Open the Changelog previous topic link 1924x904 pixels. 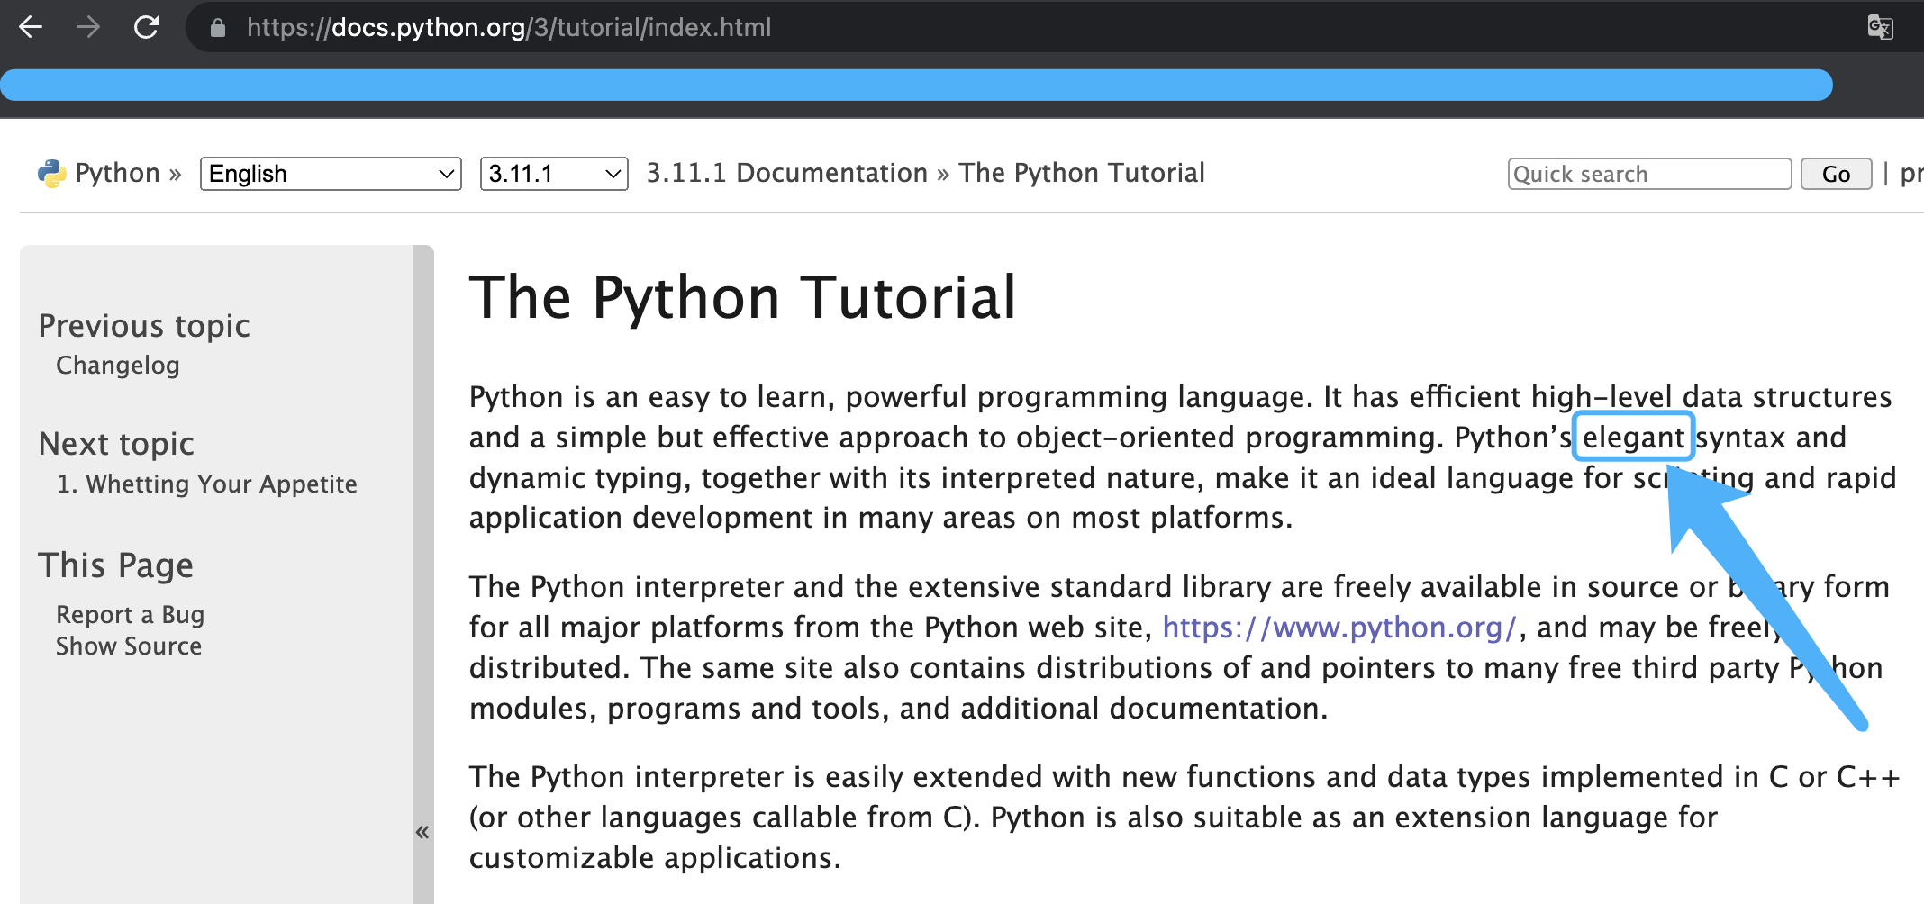coord(118,366)
